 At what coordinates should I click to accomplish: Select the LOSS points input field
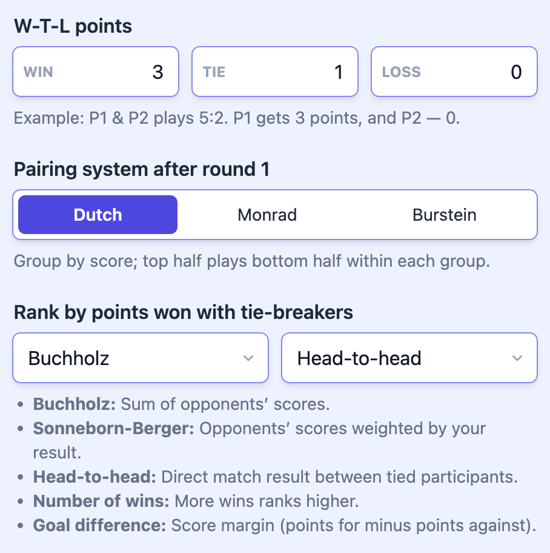pyautogui.click(x=454, y=72)
